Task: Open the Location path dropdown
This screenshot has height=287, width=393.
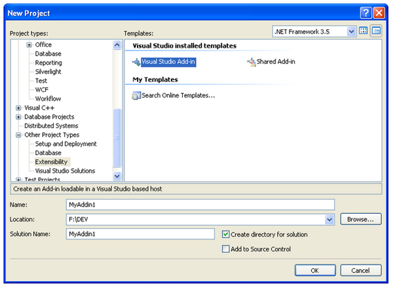Action: [x=329, y=220]
